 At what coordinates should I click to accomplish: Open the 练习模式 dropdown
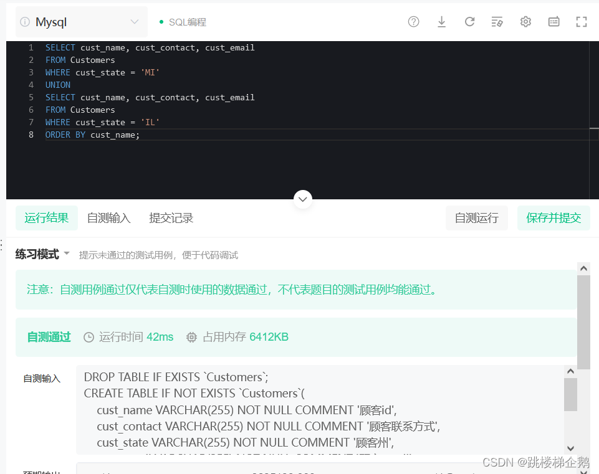click(41, 254)
